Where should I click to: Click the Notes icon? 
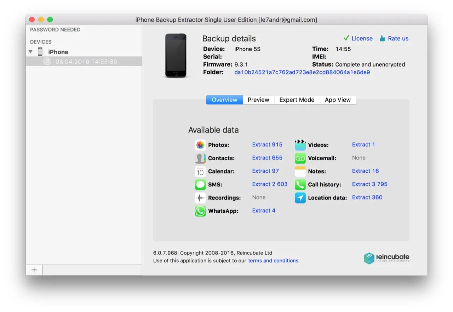300,171
